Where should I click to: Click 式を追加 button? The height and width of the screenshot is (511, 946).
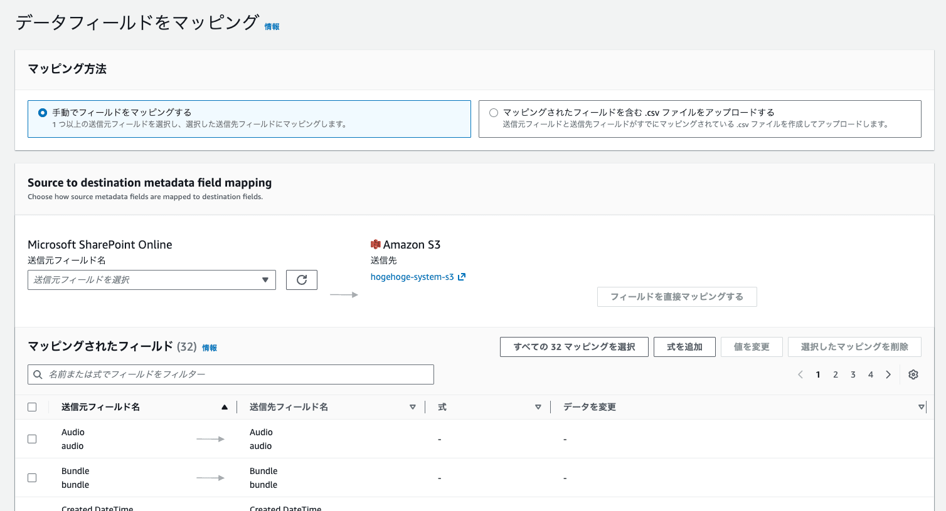(x=684, y=347)
